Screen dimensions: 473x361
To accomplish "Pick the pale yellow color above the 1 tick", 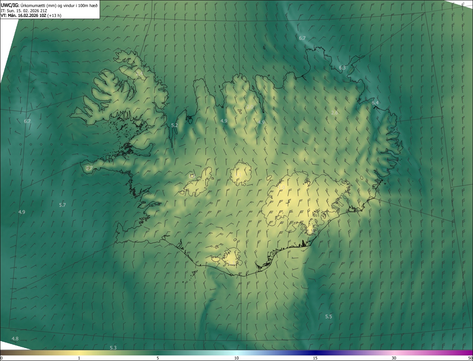I will [x=79, y=353].
